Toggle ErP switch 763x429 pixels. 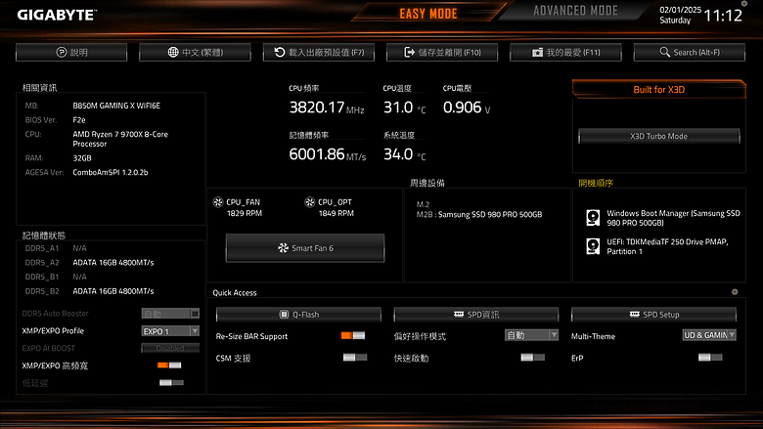(710, 358)
